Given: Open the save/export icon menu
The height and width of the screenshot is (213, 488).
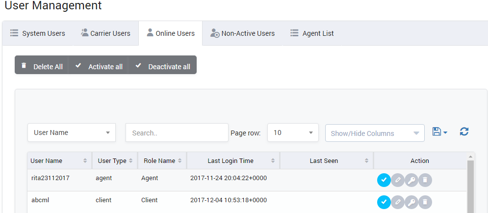Looking at the screenshot, I should (439, 132).
